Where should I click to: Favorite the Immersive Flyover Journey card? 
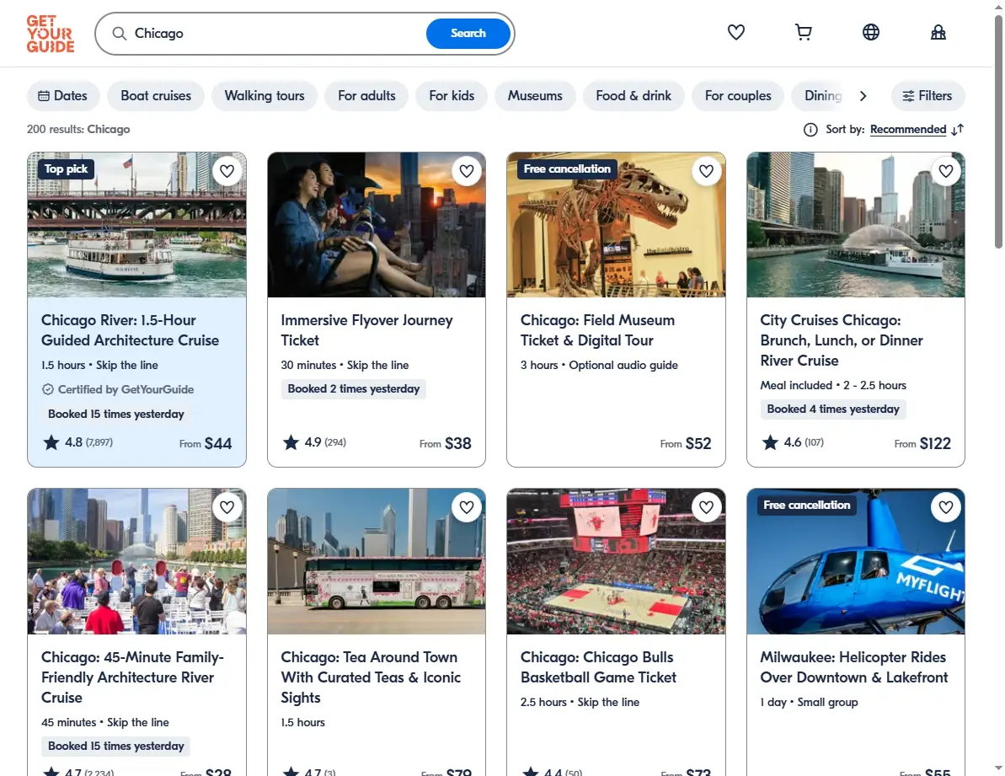click(467, 171)
